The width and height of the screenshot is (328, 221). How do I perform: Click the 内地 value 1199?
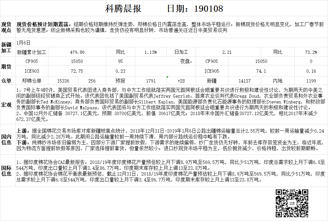tap(311, 81)
